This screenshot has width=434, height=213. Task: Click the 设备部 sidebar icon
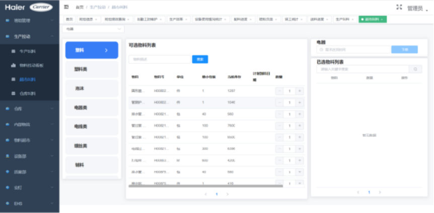tap(8, 156)
